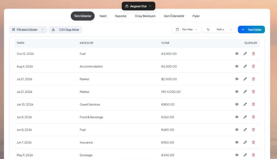Screen dimensions: 277x159
Task: Delete the TRY 4,000.00 Market expense
Action: pos(253,92)
